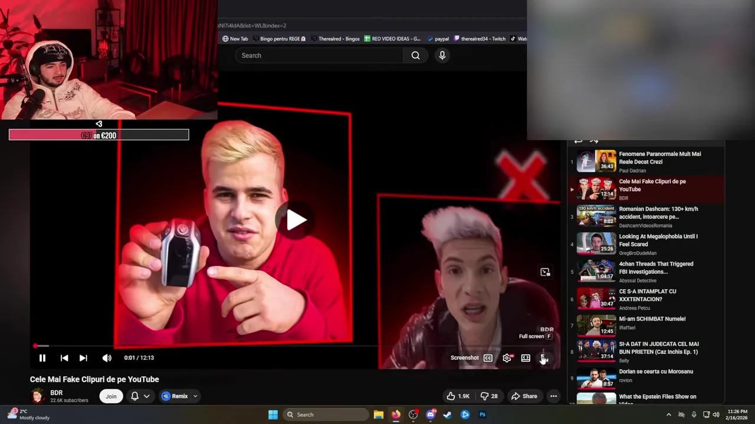
Task: Dislike the video (28)
Action: (490, 396)
